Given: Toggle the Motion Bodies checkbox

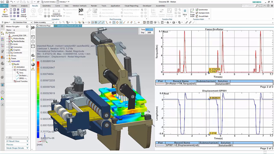Looking at the screenshot, I should [x=10, y=38].
